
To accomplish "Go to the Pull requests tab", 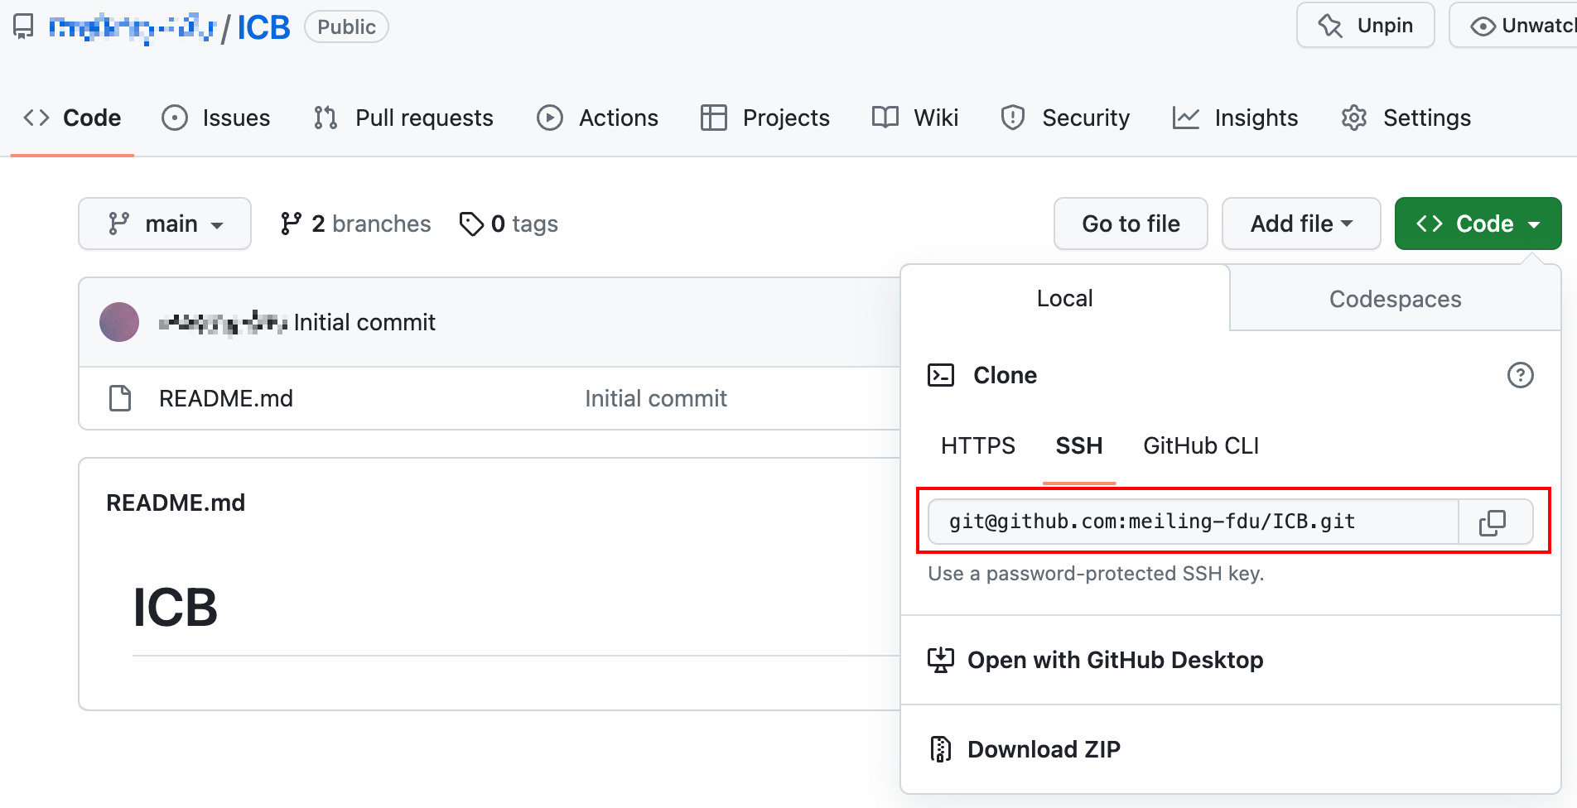I will click(x=404, y=118).
